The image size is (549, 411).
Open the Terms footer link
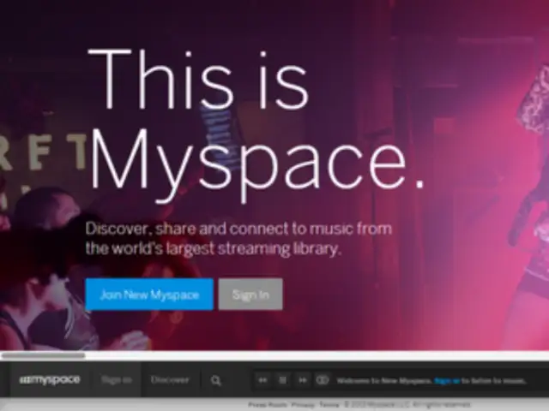coord(329,405)
